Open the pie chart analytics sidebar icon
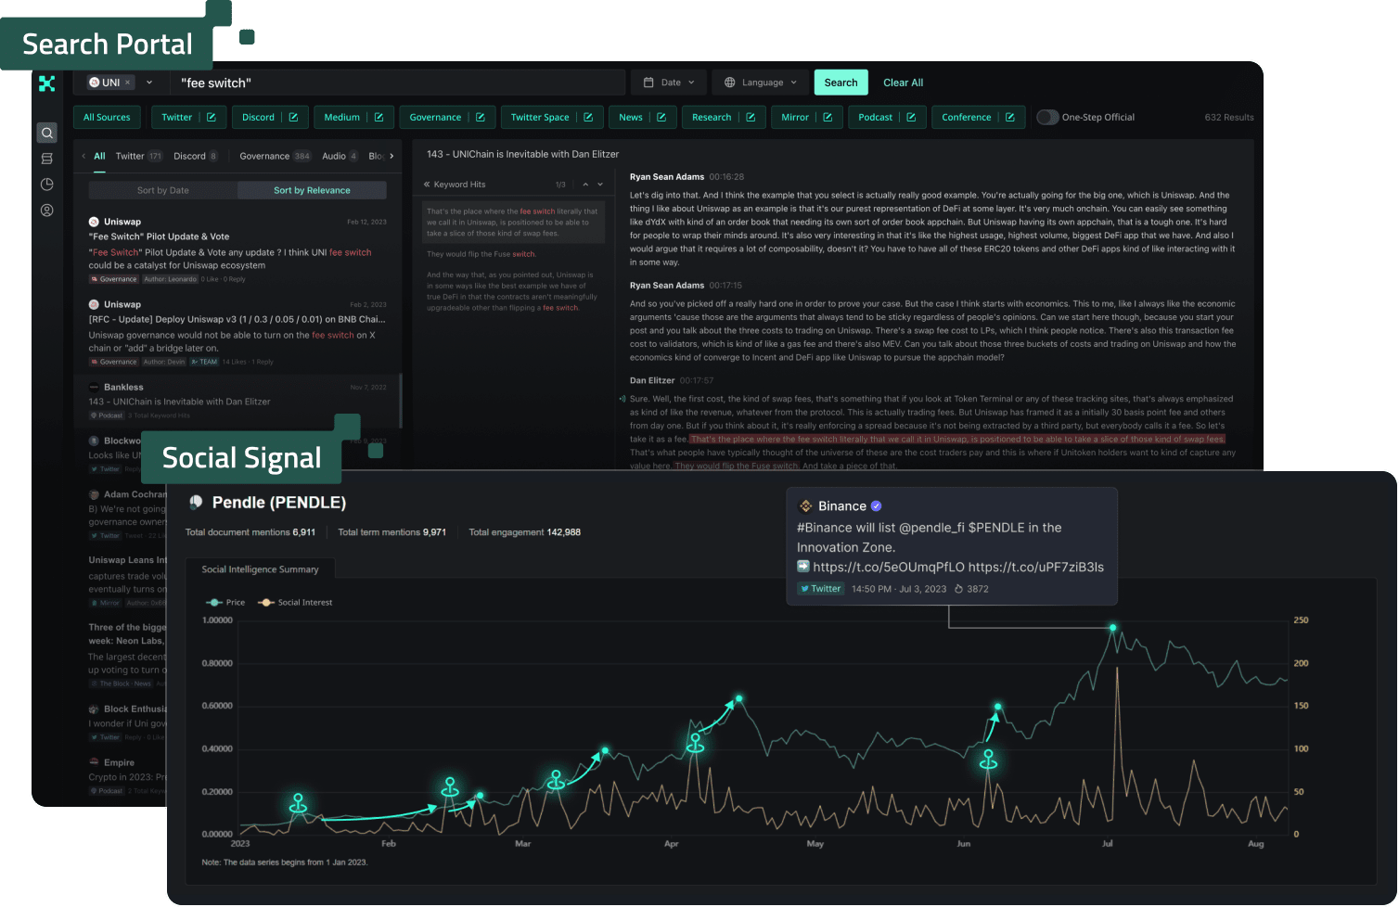1399x907 pixels. (46, 185)
